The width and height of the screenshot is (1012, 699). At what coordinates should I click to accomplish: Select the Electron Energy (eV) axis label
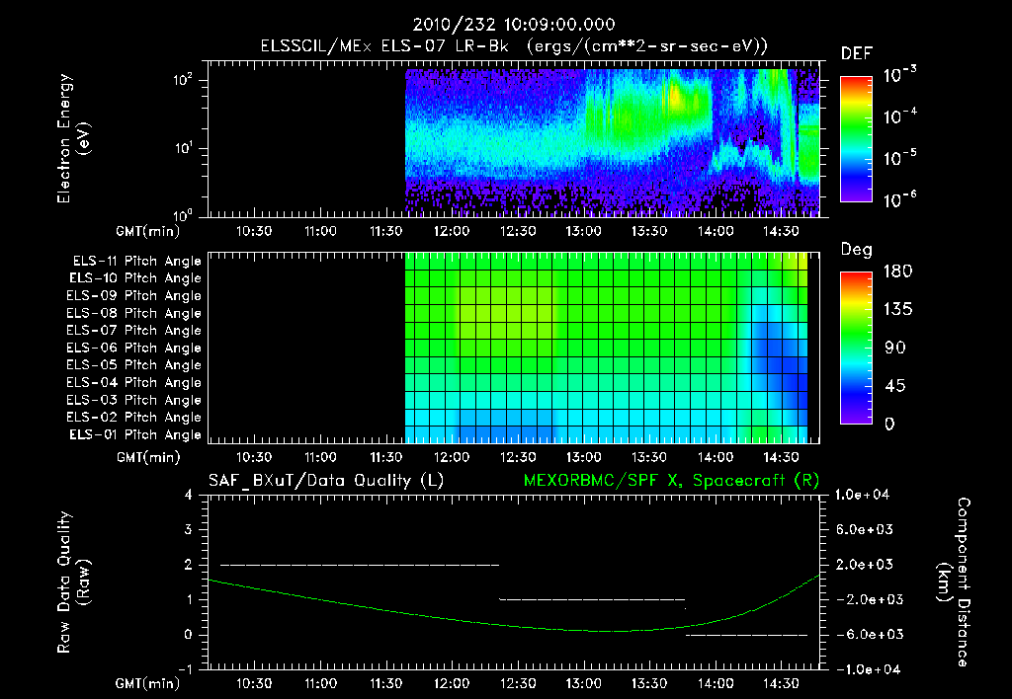[x=73, y=138]
